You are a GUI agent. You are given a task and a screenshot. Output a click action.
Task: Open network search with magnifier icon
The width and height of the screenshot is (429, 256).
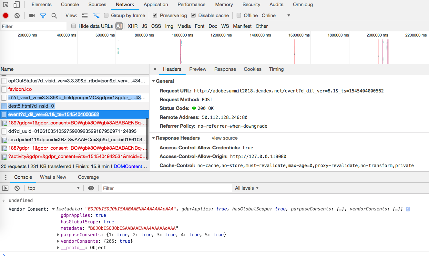pyautogui.click(x=54, y=16)
